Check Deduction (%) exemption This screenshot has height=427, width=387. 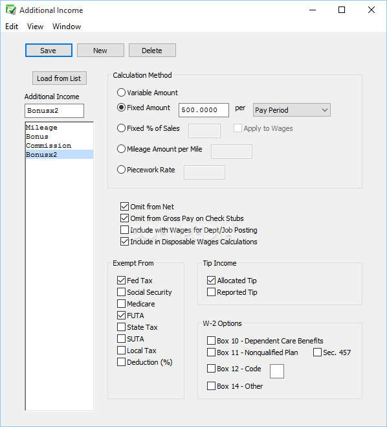(x=121, y=362)
